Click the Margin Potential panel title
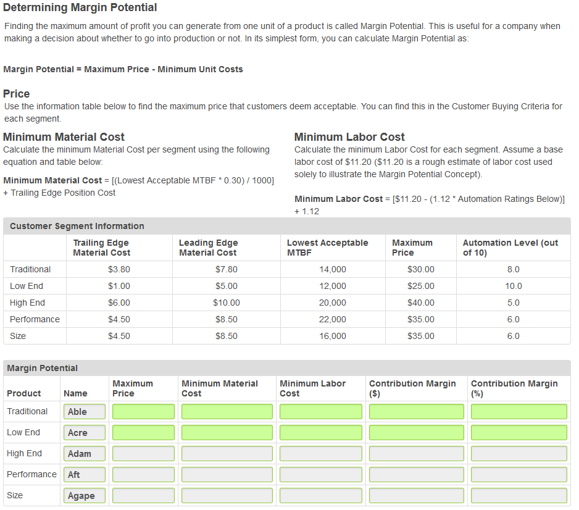The image size is (579, 510). click(x=42, y=368)
